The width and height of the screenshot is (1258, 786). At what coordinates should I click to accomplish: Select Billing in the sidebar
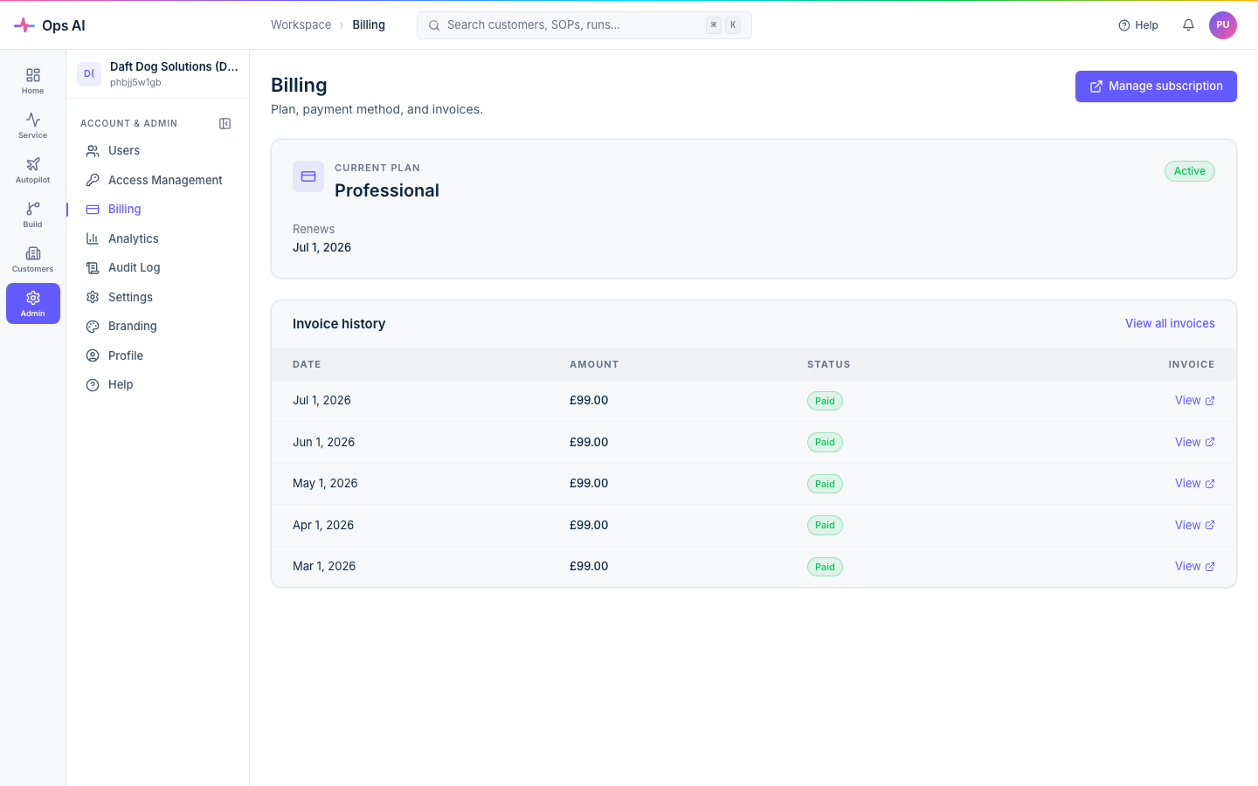coord(157,210)
